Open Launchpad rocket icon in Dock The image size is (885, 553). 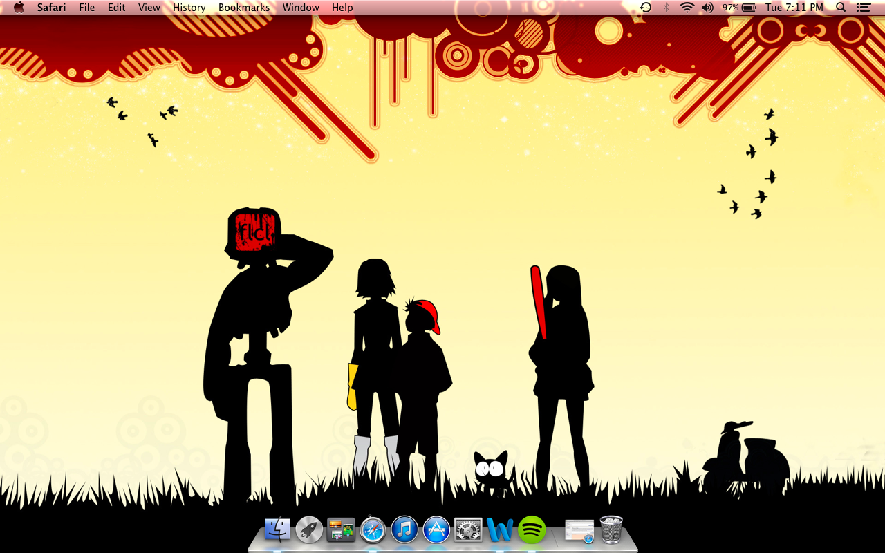309,530
